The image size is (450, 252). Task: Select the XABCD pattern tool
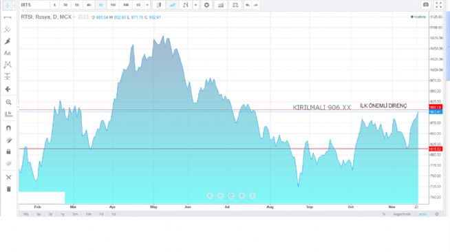click(x=8, y=65)
